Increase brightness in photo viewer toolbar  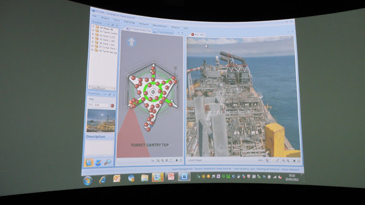[299, 161]
